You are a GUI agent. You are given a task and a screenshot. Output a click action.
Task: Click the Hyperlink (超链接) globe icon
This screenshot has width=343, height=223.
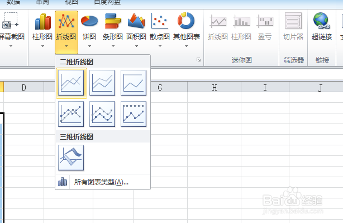(322, 21)
